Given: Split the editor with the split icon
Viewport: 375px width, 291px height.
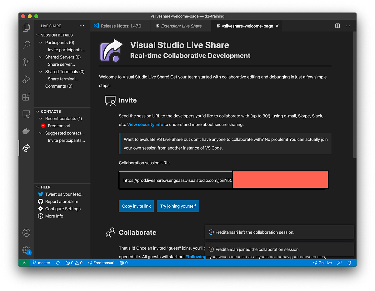Looking at the screenshot, I should click(x=337, y=26).
